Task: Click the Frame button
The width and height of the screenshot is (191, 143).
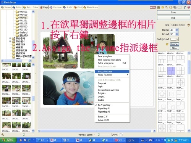Action: point(175,44)
